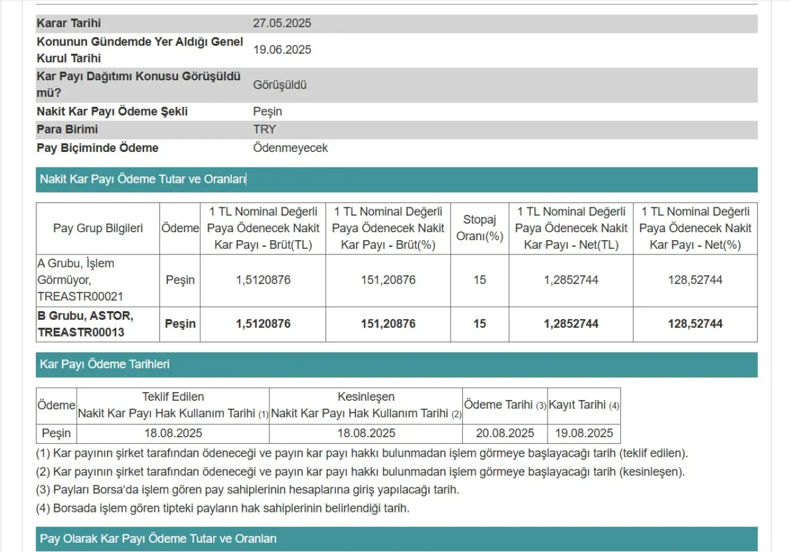Click 'Pay Olarak Kar Payı Ödeme' section header
Viewport: 791px width, 552px height.
click(158, 539)
